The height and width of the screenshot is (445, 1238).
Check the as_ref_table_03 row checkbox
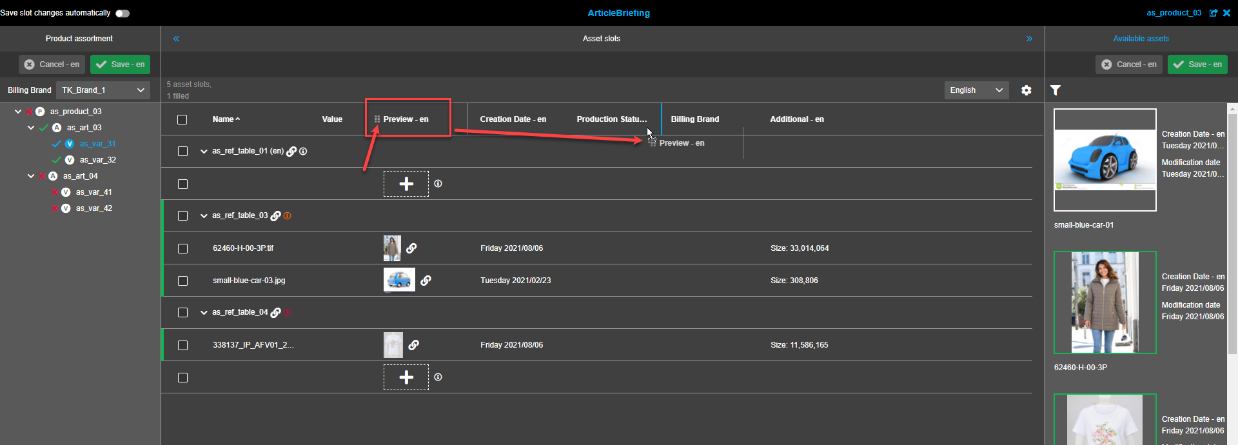click(182, 216)
